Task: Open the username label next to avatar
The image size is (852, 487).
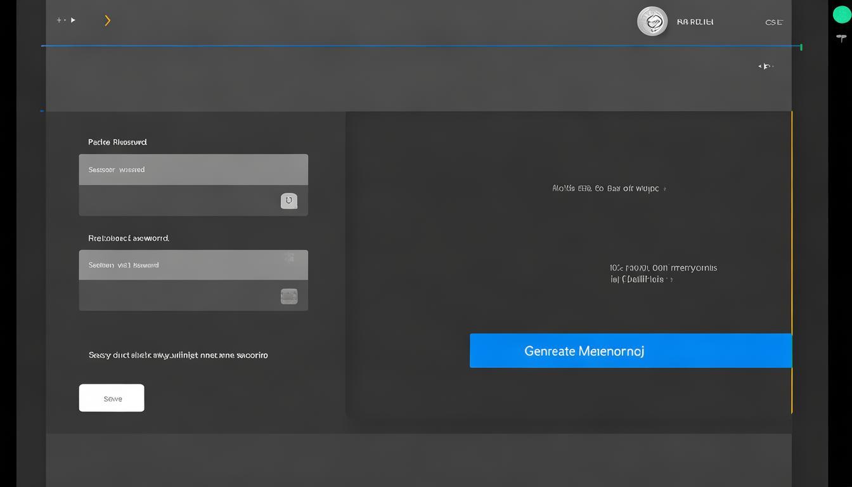Action: pyautogui.click(x=695, y=22)
